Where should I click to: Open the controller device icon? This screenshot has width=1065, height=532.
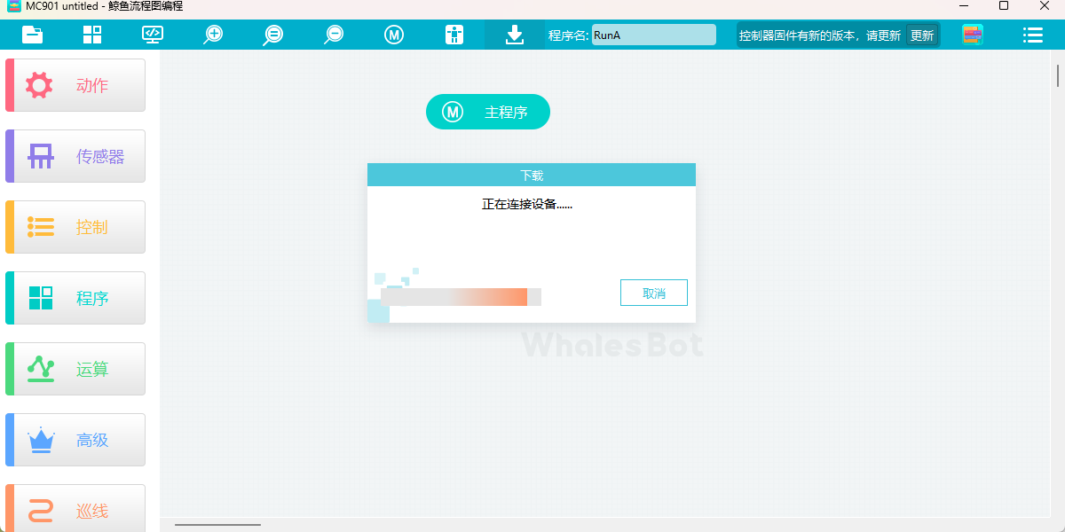click(454, 35)
